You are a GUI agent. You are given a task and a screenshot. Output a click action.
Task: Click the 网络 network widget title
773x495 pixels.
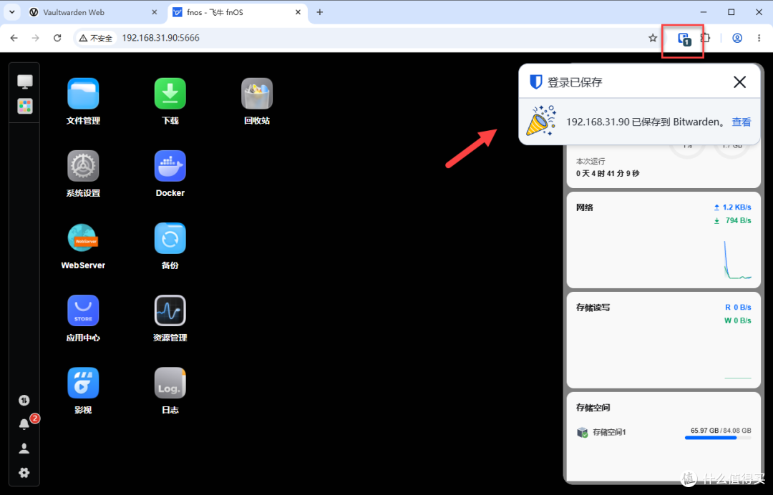coord(585,207)
